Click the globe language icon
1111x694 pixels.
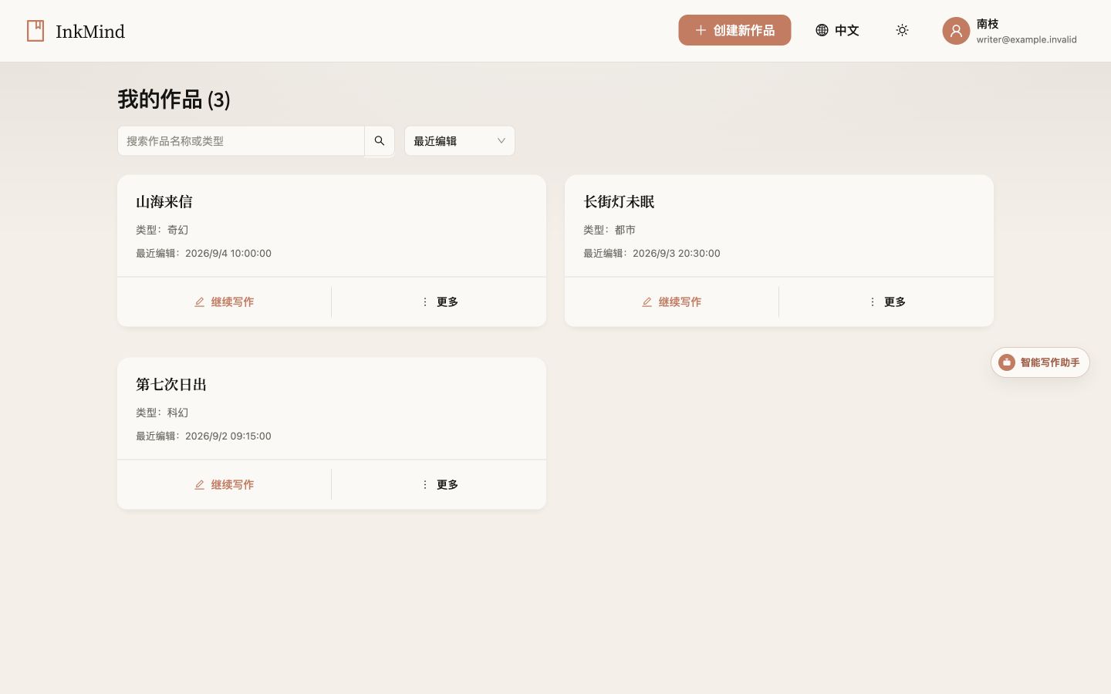[x=822, y=30]
